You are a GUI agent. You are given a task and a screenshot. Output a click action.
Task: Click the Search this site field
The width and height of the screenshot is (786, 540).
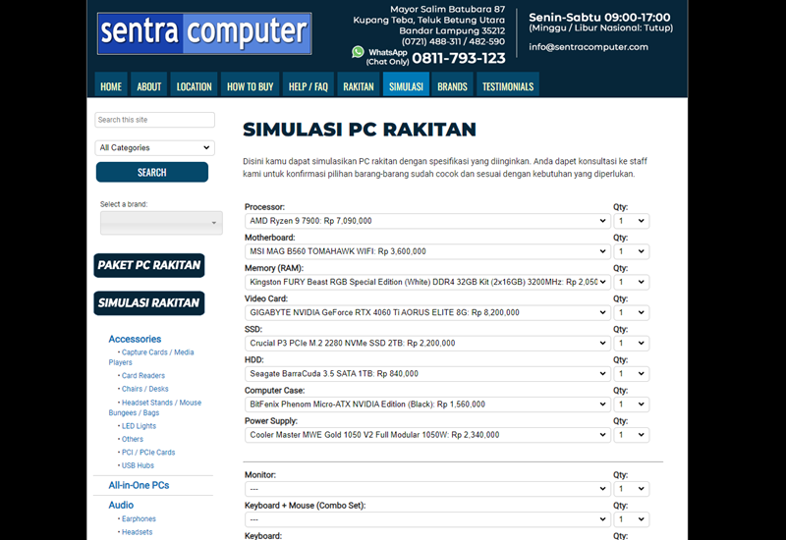point(154,120)
